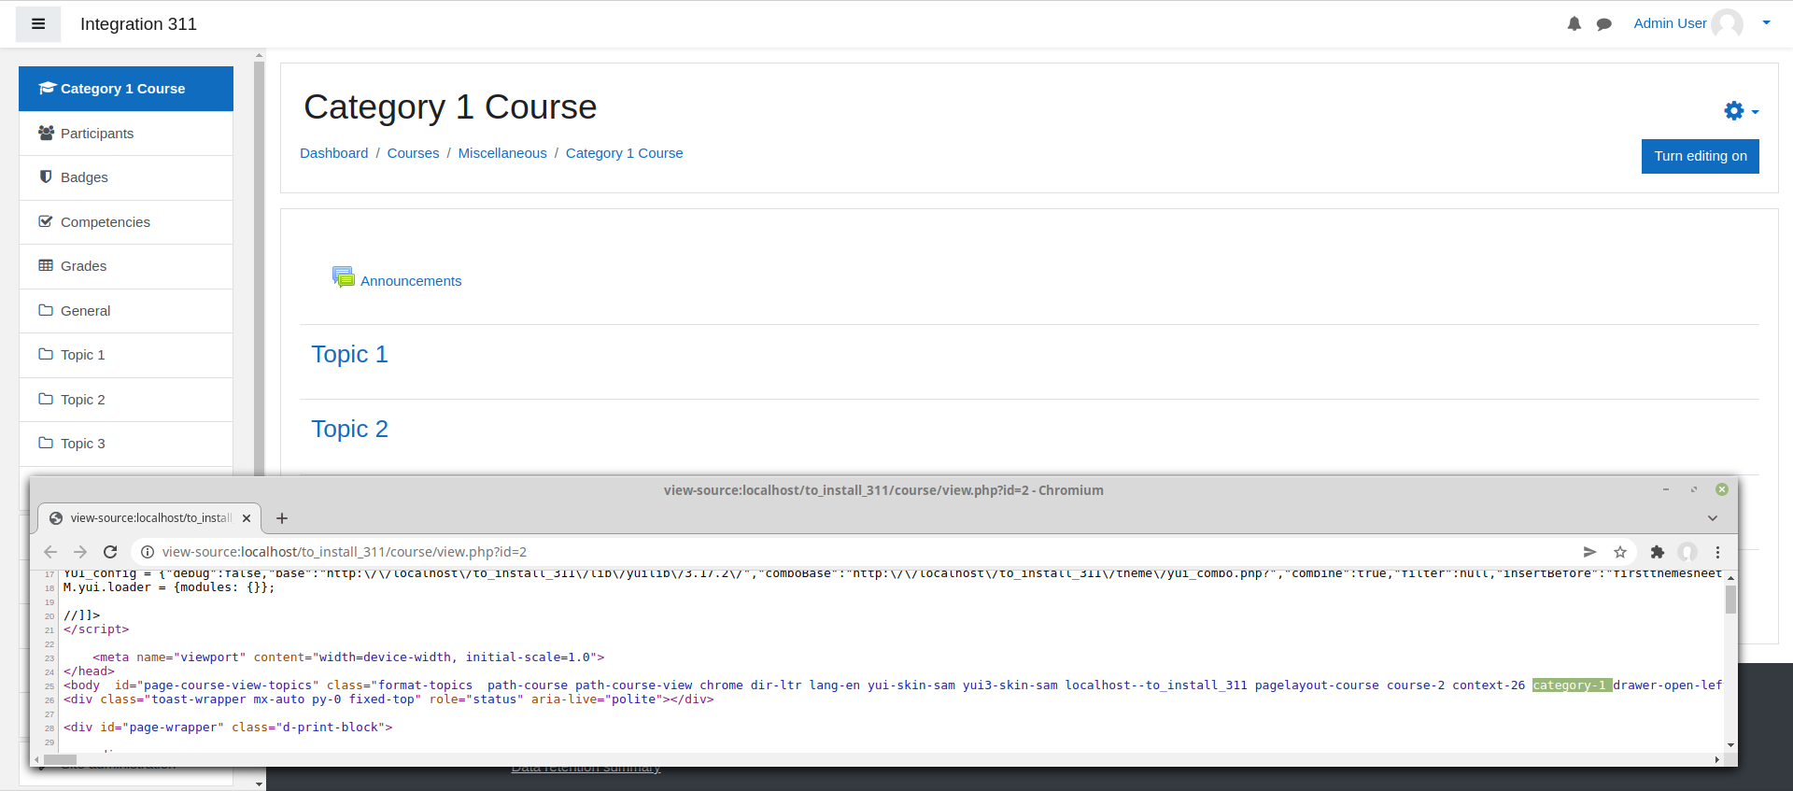Open the Admin User profile link
The height and width of the screenshot is (791, 1793).
1670,23
